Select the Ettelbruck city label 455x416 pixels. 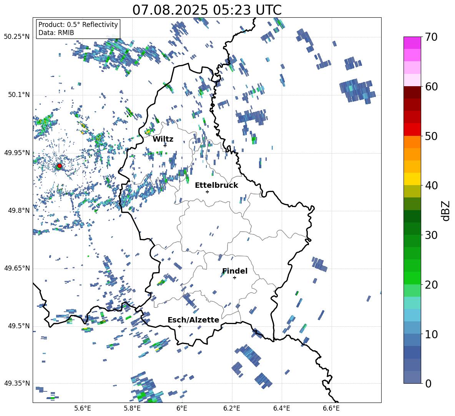(216, 185)
